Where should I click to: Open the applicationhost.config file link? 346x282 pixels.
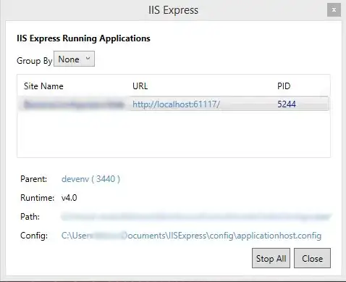click(191, 236)
